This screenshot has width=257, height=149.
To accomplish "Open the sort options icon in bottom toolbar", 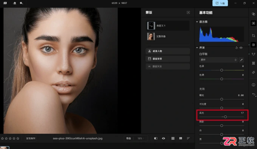I will [x=188, y=138].
